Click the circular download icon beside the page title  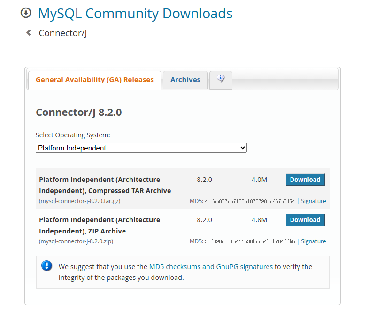click(26, 13)
